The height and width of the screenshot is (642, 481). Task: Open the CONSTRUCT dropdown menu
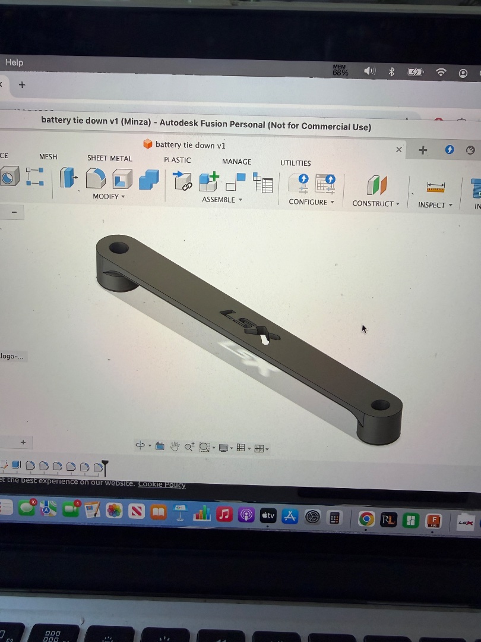(375, 203)
